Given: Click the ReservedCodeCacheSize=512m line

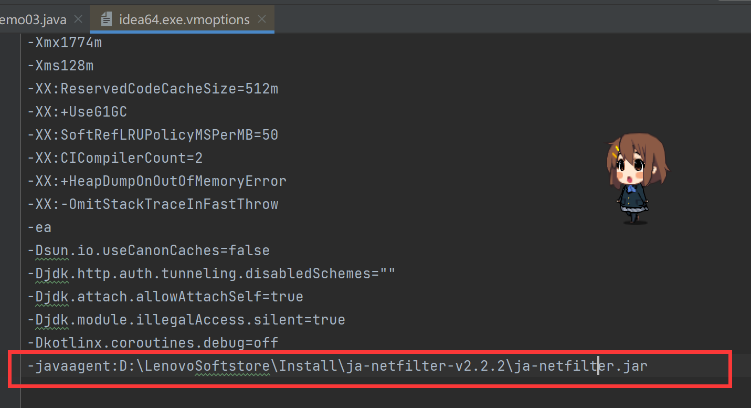Looking at the screenshot, I should 153,89.
